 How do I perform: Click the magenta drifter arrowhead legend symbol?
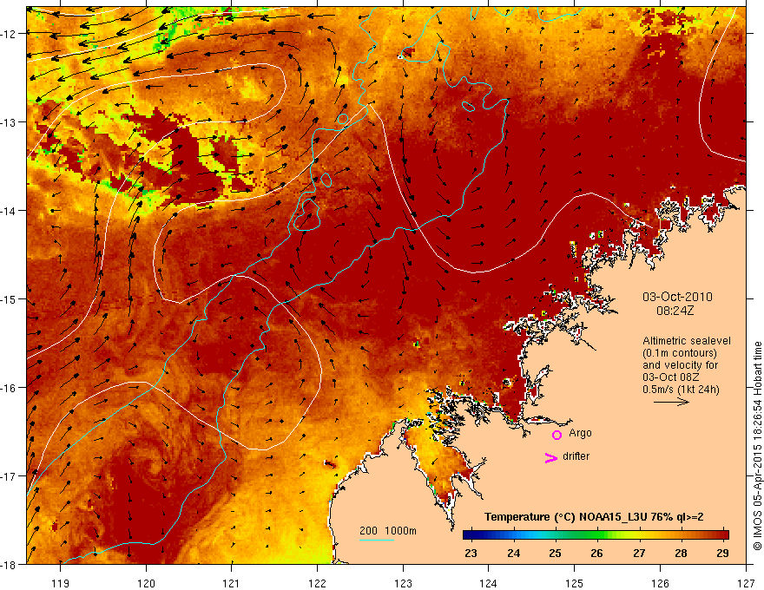point(551,457)
